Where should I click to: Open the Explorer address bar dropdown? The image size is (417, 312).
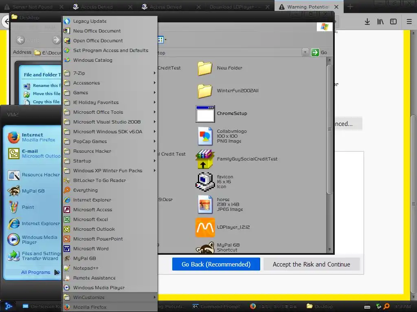(x=305, y=52)
